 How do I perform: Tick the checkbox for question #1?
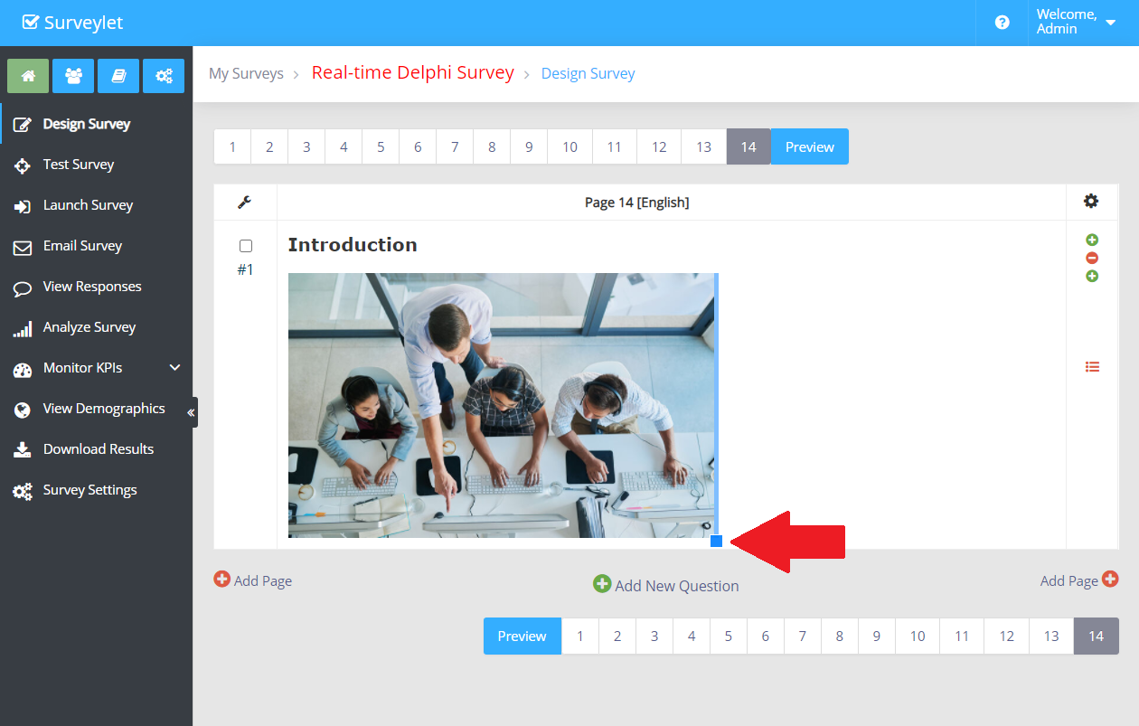[x=246, y=246]
